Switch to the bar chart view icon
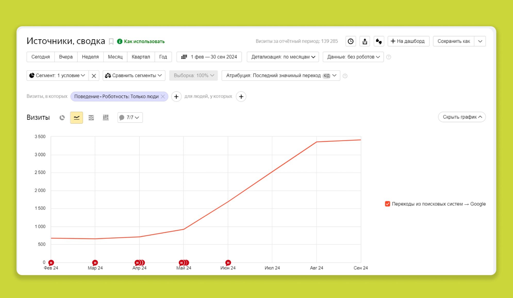This screenshot has height=298, width=513. 106,118
